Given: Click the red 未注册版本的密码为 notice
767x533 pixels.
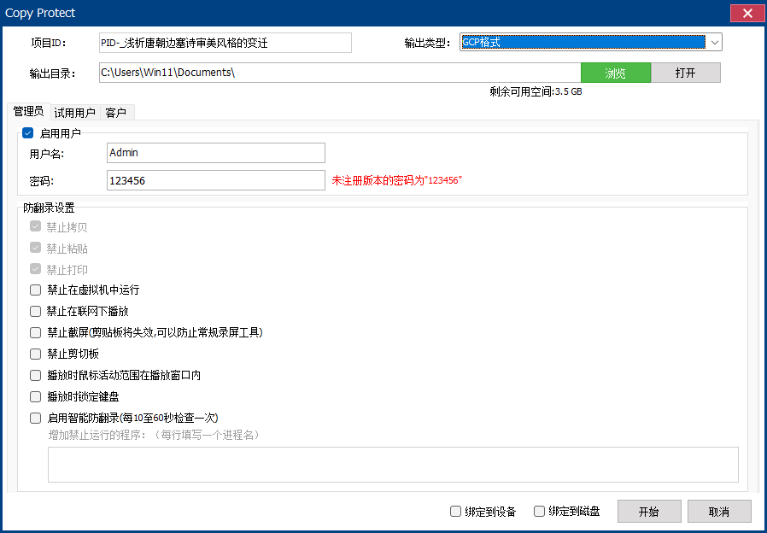Looking at the screenshot, I should 396,180.
